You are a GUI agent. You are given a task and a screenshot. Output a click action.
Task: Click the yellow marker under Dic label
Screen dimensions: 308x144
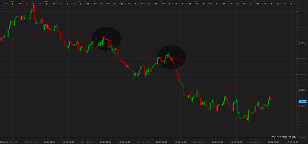(x=223, y=4)
